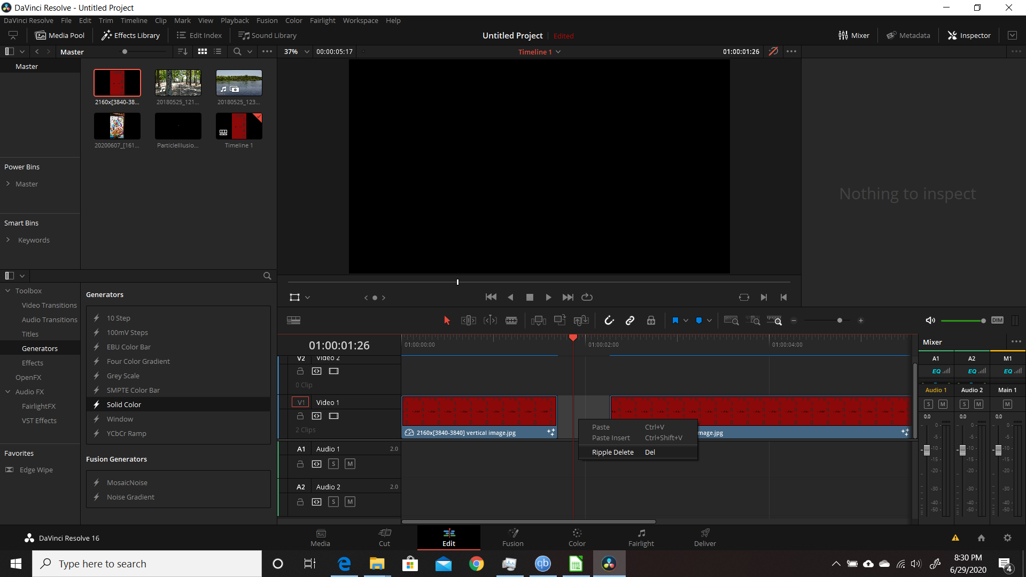Open Timeline View Options icon
The height and width of the screenshot is (577, 1026).
(x=293, y=321)
